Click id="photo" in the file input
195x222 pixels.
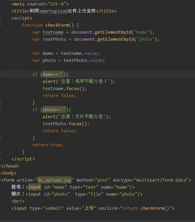[x=57, y=194]
